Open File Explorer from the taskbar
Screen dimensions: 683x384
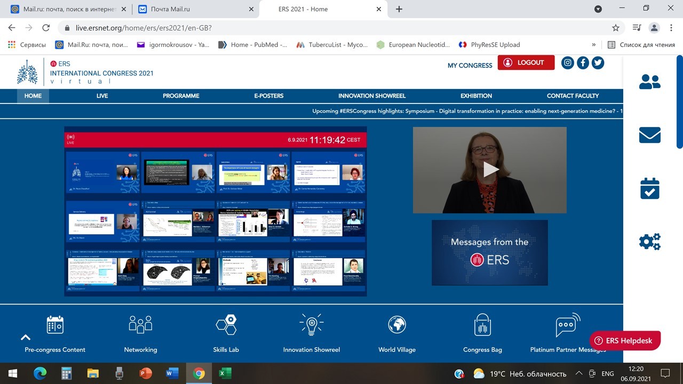pos(93,373)
